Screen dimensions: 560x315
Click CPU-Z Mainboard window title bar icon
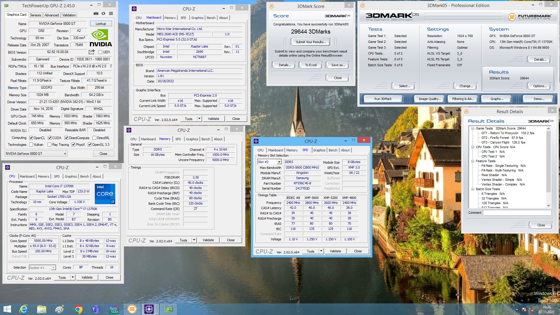(x=134, y=9)
